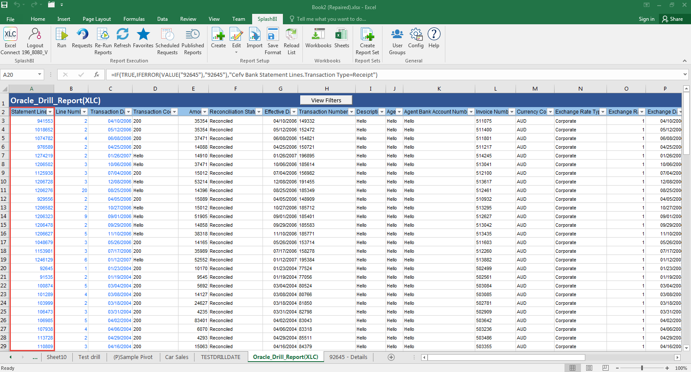
Task: Adjust the zoom slider handle
Action: click(642, 368)
